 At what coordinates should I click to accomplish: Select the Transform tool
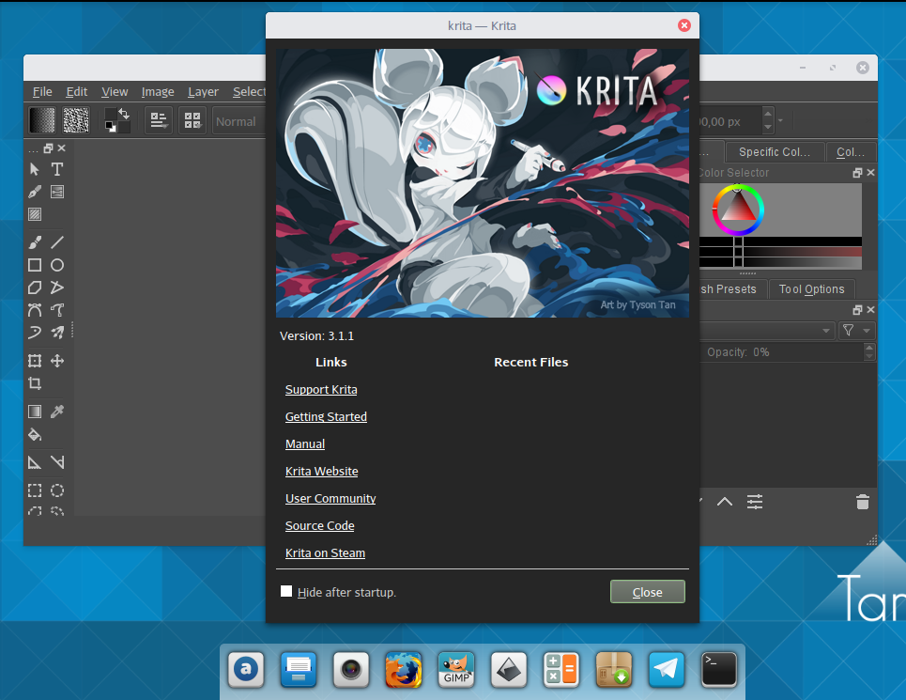pos(35,361)
